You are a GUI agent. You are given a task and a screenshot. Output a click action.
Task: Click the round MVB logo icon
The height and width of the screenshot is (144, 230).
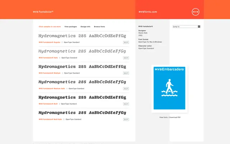(195, 12)
